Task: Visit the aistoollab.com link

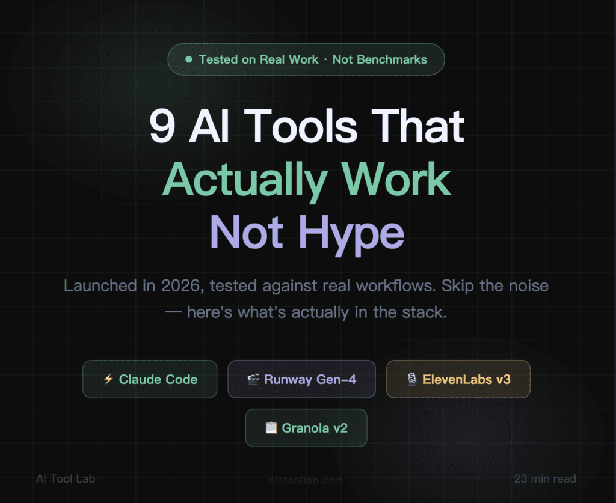Action: (x=306, y=480)
